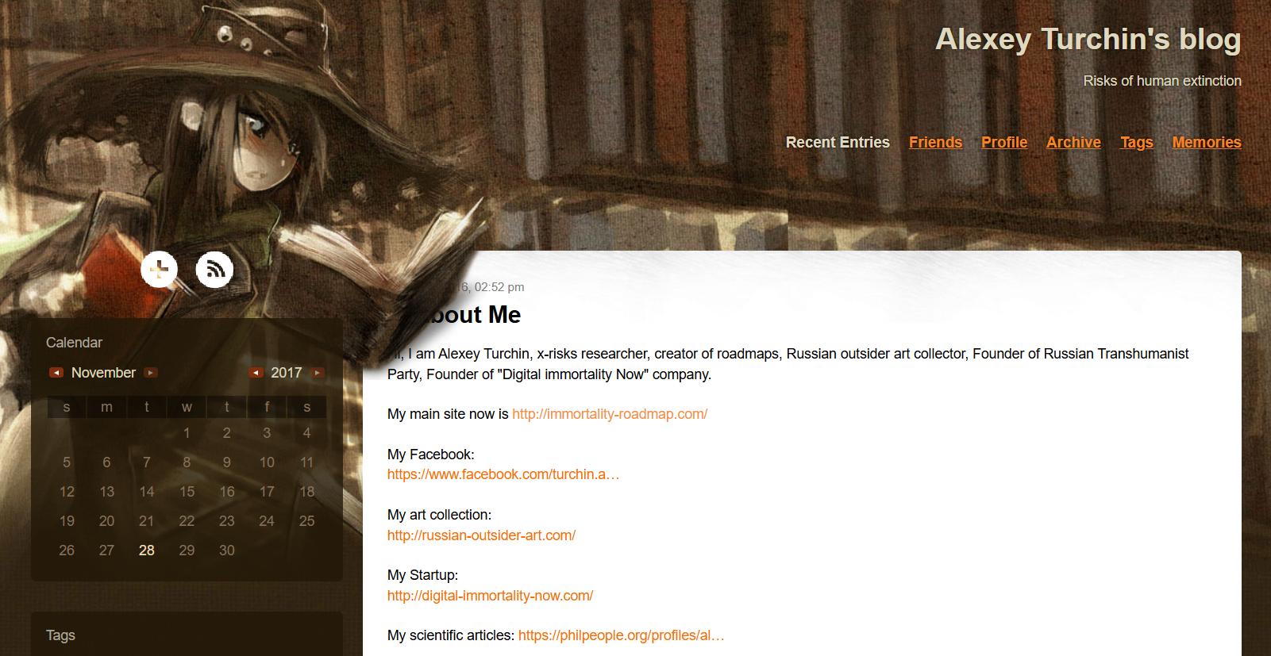Go to next month arrow after November
Screen dimensions: 1271x656
[151, 373]
